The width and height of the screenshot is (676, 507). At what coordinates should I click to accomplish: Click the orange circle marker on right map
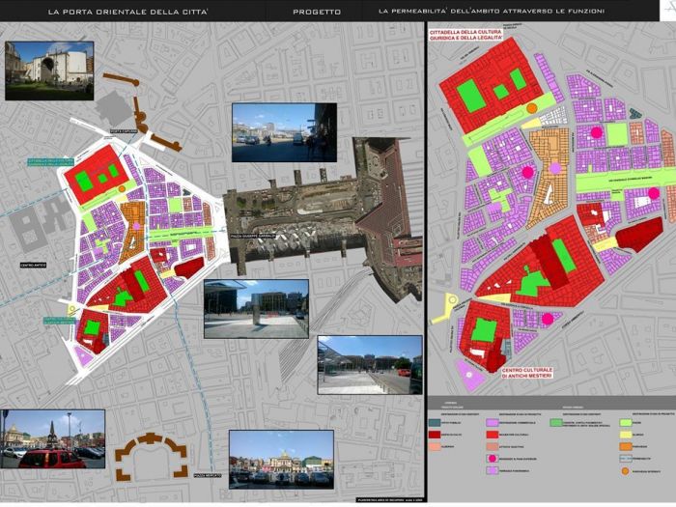532,108
